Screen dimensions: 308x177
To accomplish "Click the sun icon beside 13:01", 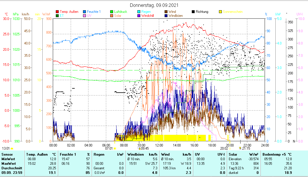I will [x=12, y=148].
